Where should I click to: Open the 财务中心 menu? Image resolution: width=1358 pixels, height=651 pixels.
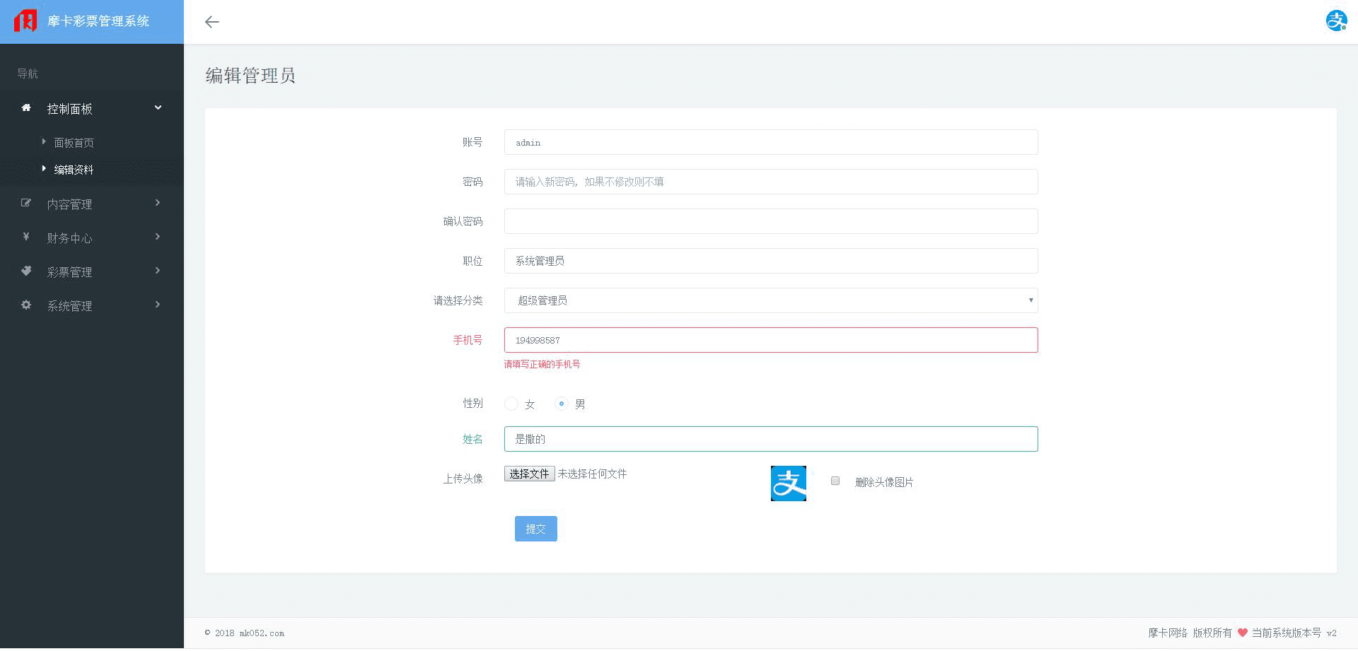click(92, 237)
